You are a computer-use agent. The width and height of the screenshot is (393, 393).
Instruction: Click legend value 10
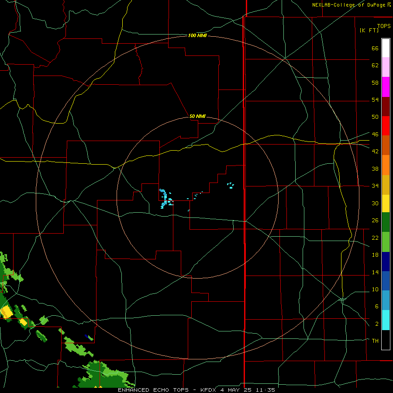tap(375, 289)
